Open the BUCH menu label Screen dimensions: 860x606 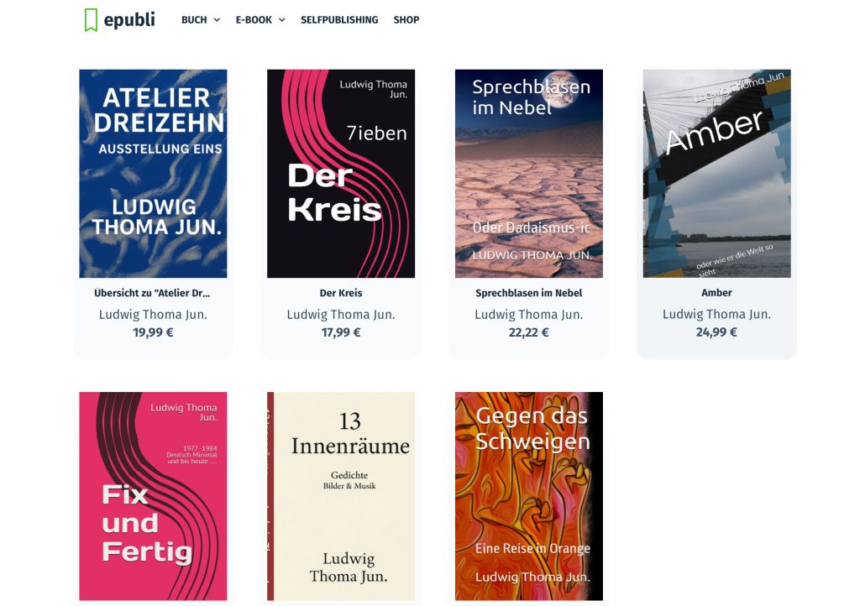point(194,20)
